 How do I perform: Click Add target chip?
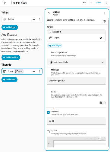[55, 46]
